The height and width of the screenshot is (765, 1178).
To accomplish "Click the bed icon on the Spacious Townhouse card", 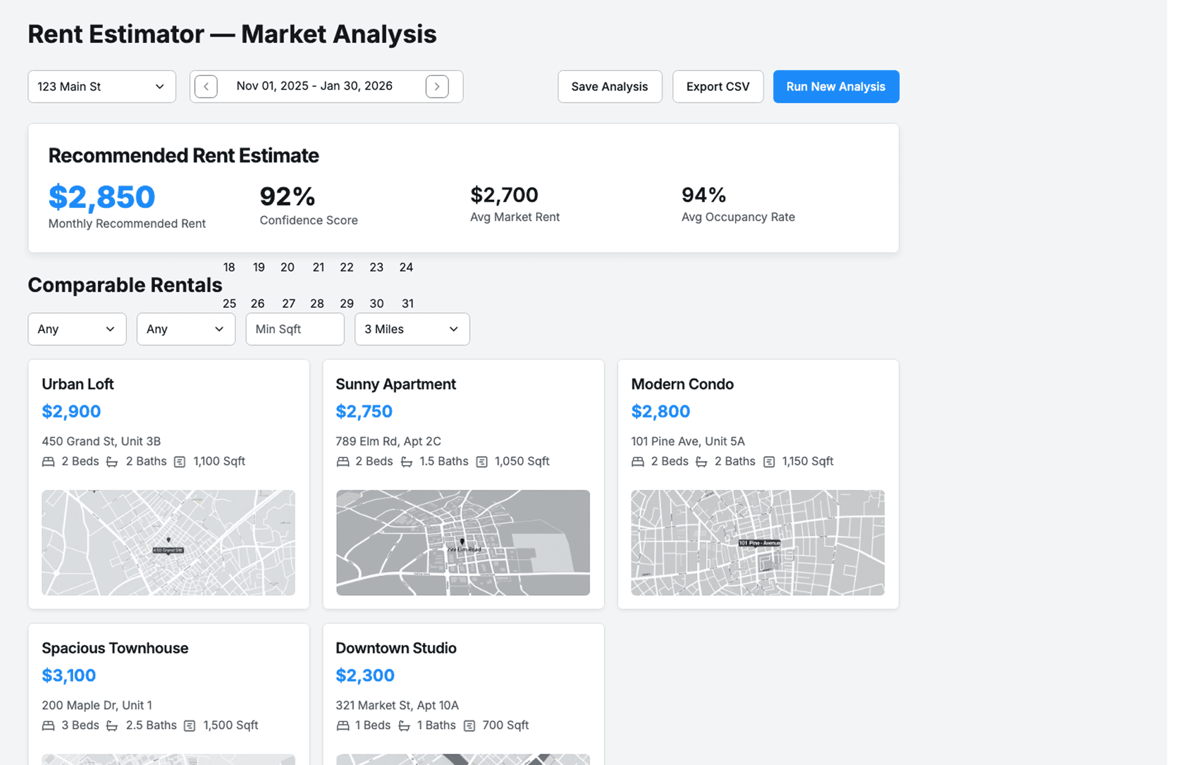I will [x=48, y=726].
